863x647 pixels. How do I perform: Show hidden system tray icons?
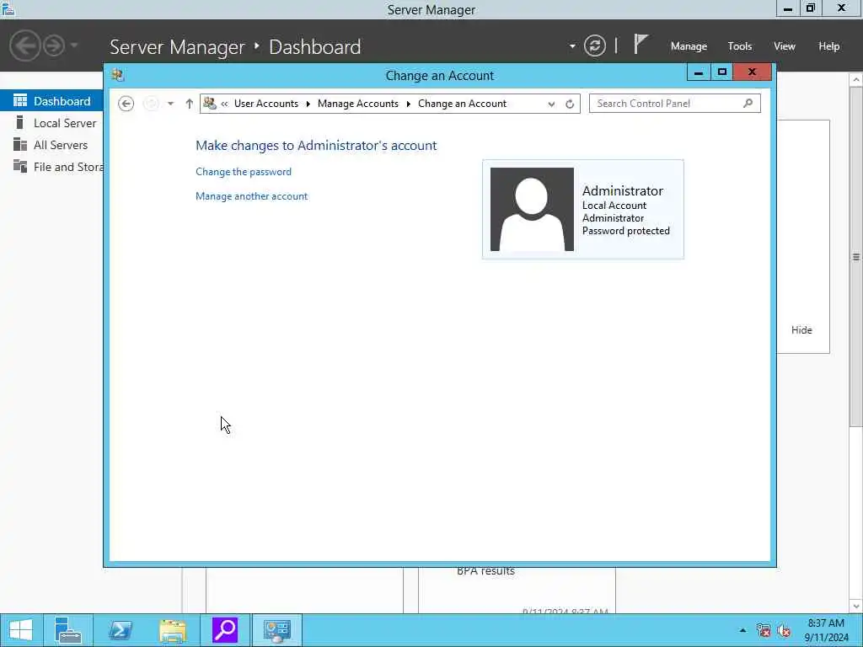tap(742, 630)
